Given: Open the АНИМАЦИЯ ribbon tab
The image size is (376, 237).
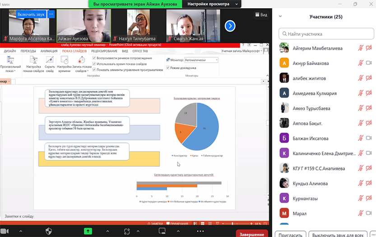Looking at the screenshot, I should pyautogui.click(x=49, y=51).
